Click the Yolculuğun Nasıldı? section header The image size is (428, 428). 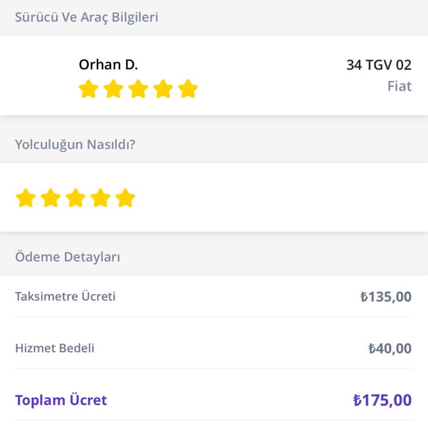pyautogui.click(x=75, y=145)
